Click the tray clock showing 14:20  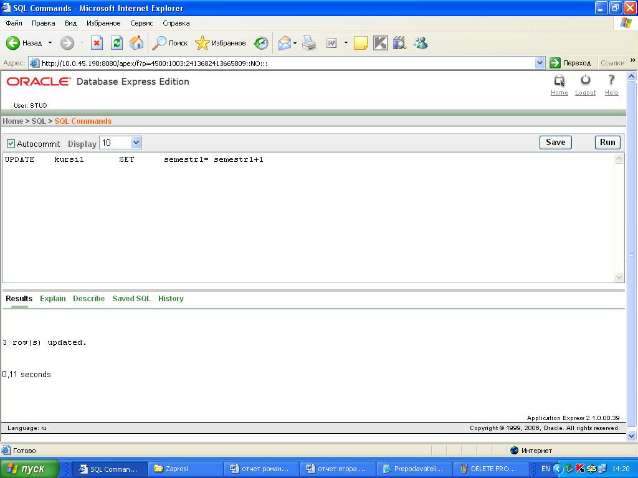click(x=621, y=469)
